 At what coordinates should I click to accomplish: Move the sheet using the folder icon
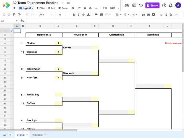[x=68, y=3]
